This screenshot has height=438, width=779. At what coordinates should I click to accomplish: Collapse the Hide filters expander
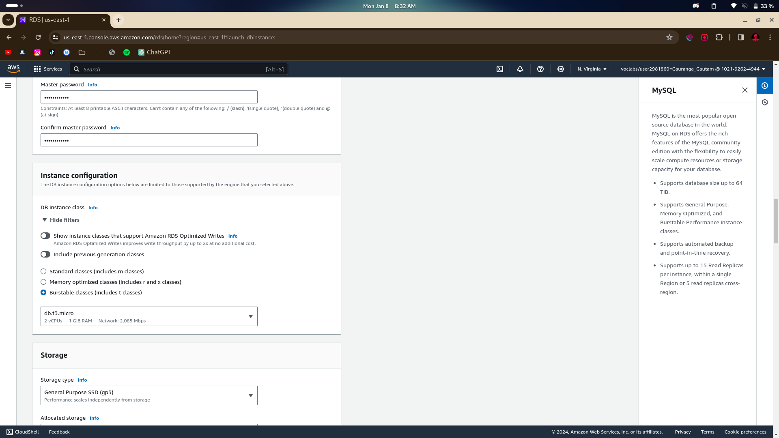[61, 220]
